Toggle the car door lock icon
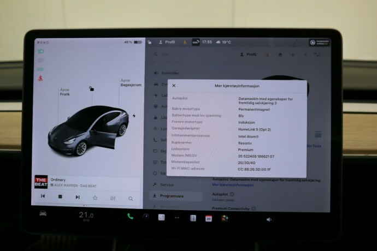 [x=92, y=88]
